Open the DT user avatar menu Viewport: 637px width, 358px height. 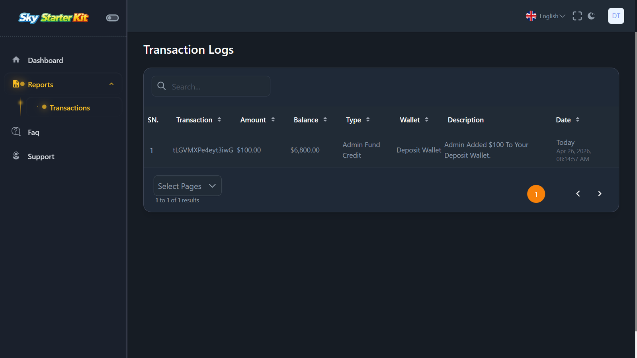coord(616,16)
